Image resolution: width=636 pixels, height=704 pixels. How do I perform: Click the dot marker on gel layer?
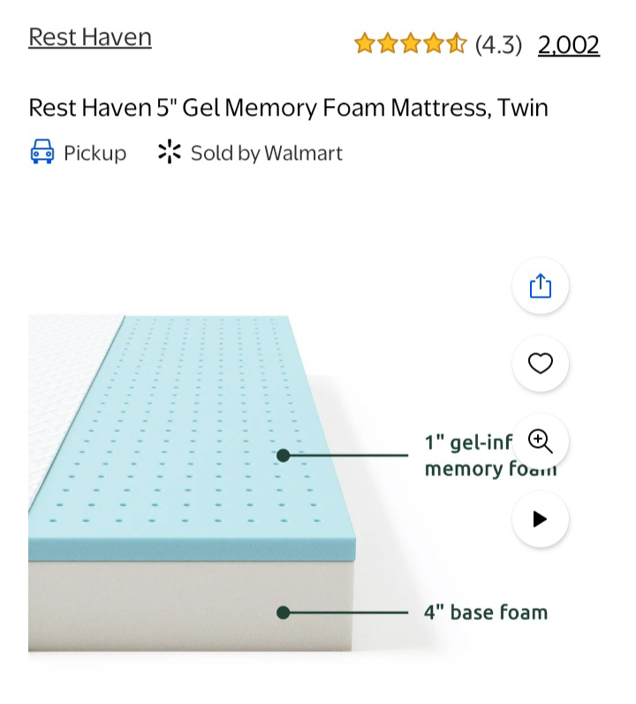283,456
